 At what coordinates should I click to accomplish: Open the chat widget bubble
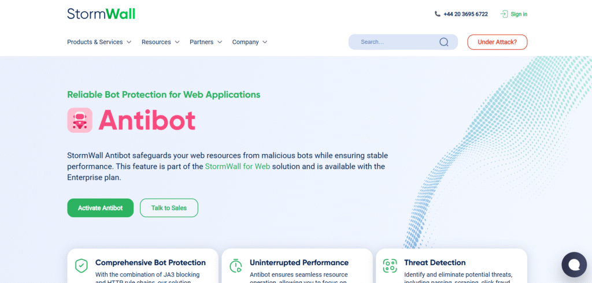click(x=573, y=265)
